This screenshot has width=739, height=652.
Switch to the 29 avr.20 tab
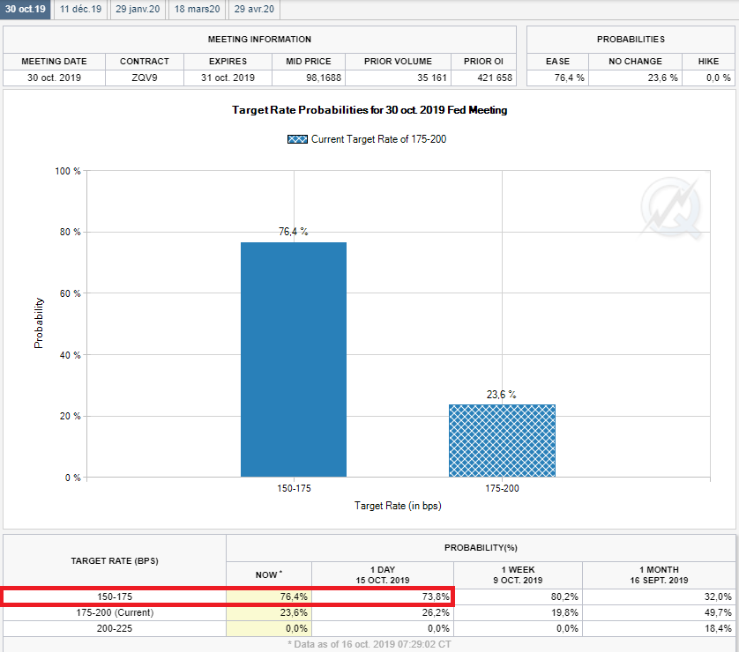pyautogui.click(x=254, y=9)
